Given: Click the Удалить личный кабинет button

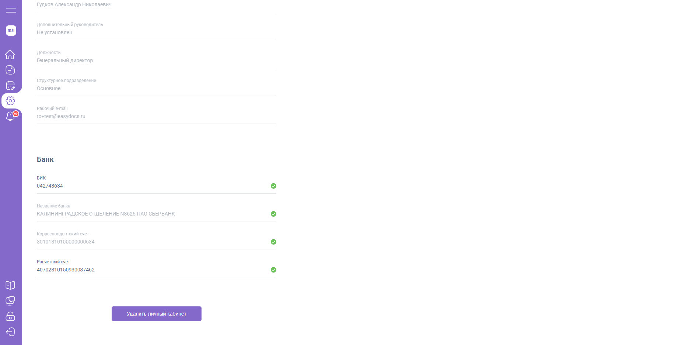Looking at the screenshot, I should click(x=156, y=314).
